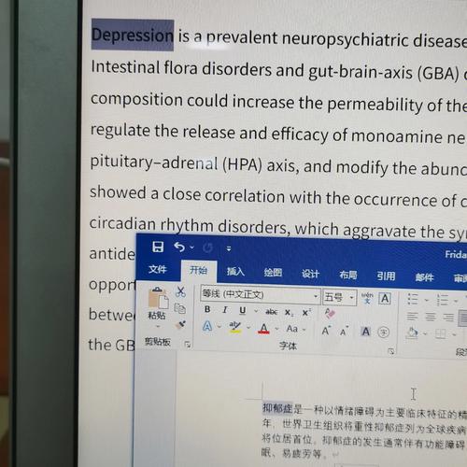Screen dimensions: 467x467
Task: Click the Paste clipboard icon
Action: coord(158,298)
